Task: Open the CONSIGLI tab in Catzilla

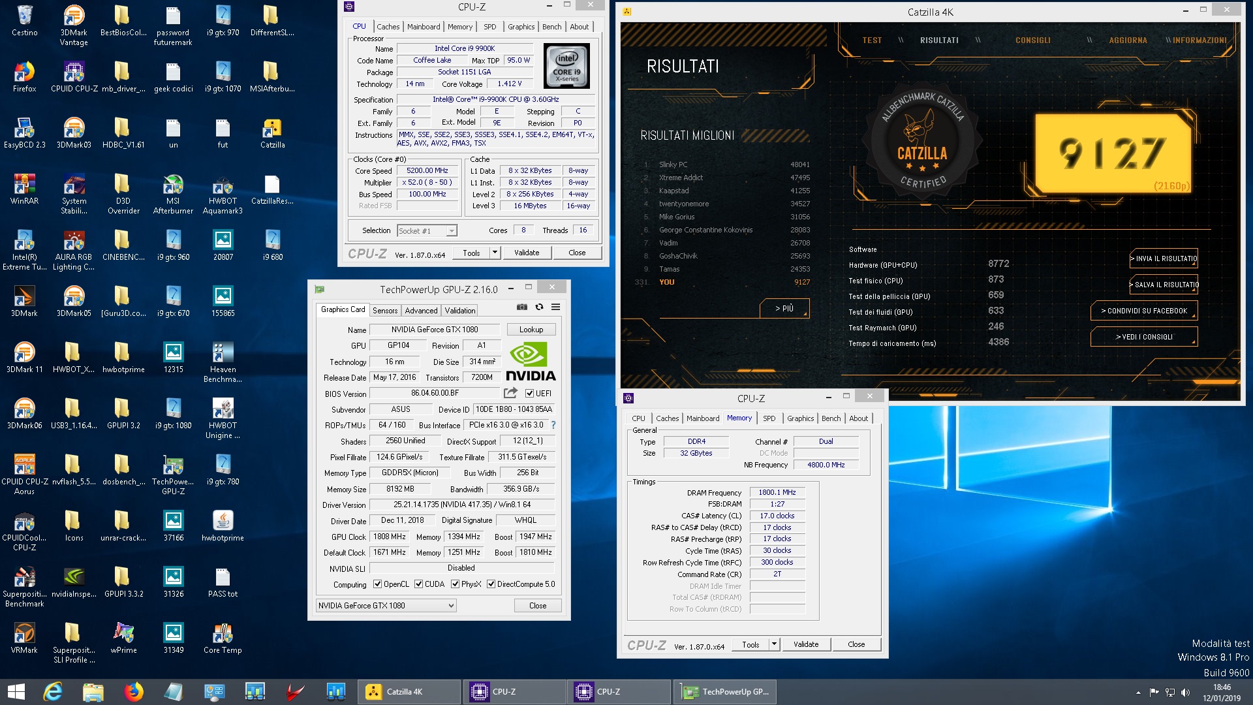Action: point(1032,40)
